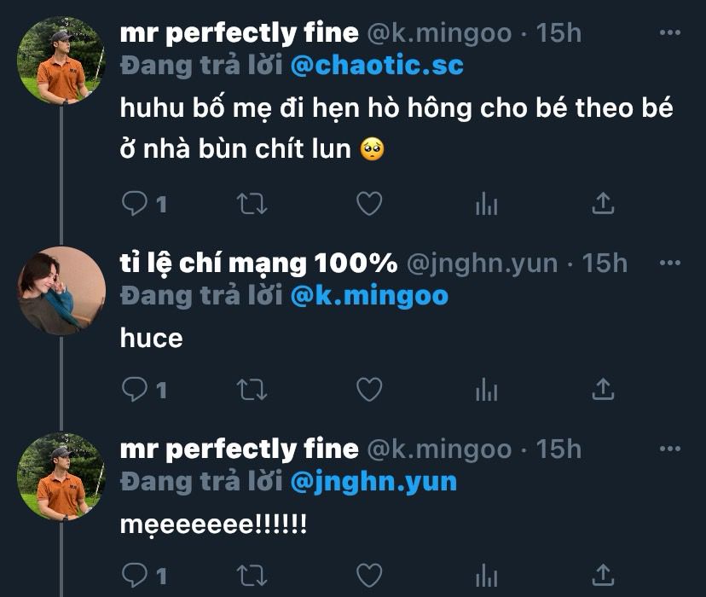Open the blue @k.mingoo mention link

369,295
